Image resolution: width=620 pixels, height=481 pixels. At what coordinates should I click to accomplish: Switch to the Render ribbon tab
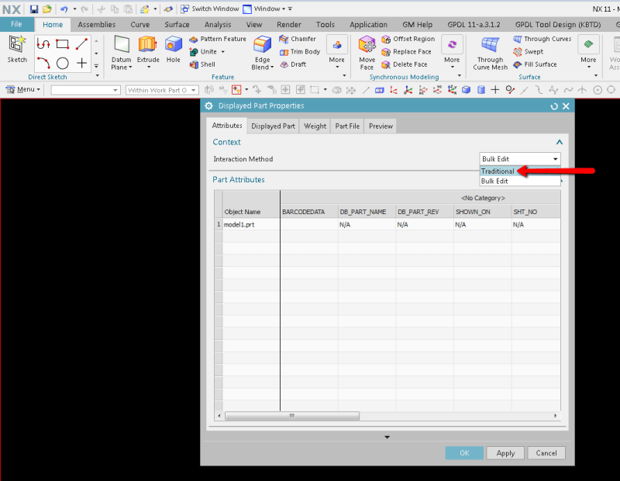click(x=289, y=25)
